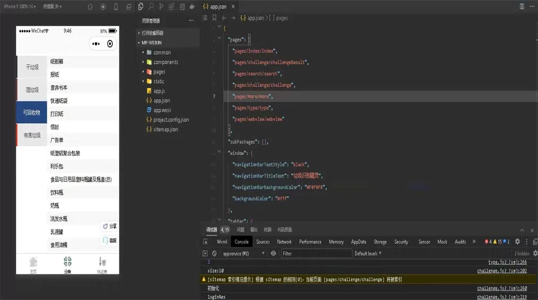This screenshot has height=300, width=538.
Task: Click the console Filter input field
Action: pos(316,253)
